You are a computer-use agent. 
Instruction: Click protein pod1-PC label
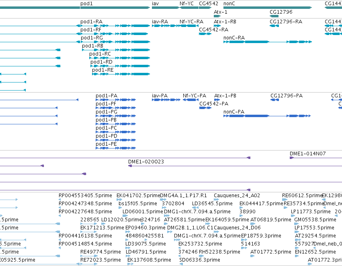(x=106, y=128)
